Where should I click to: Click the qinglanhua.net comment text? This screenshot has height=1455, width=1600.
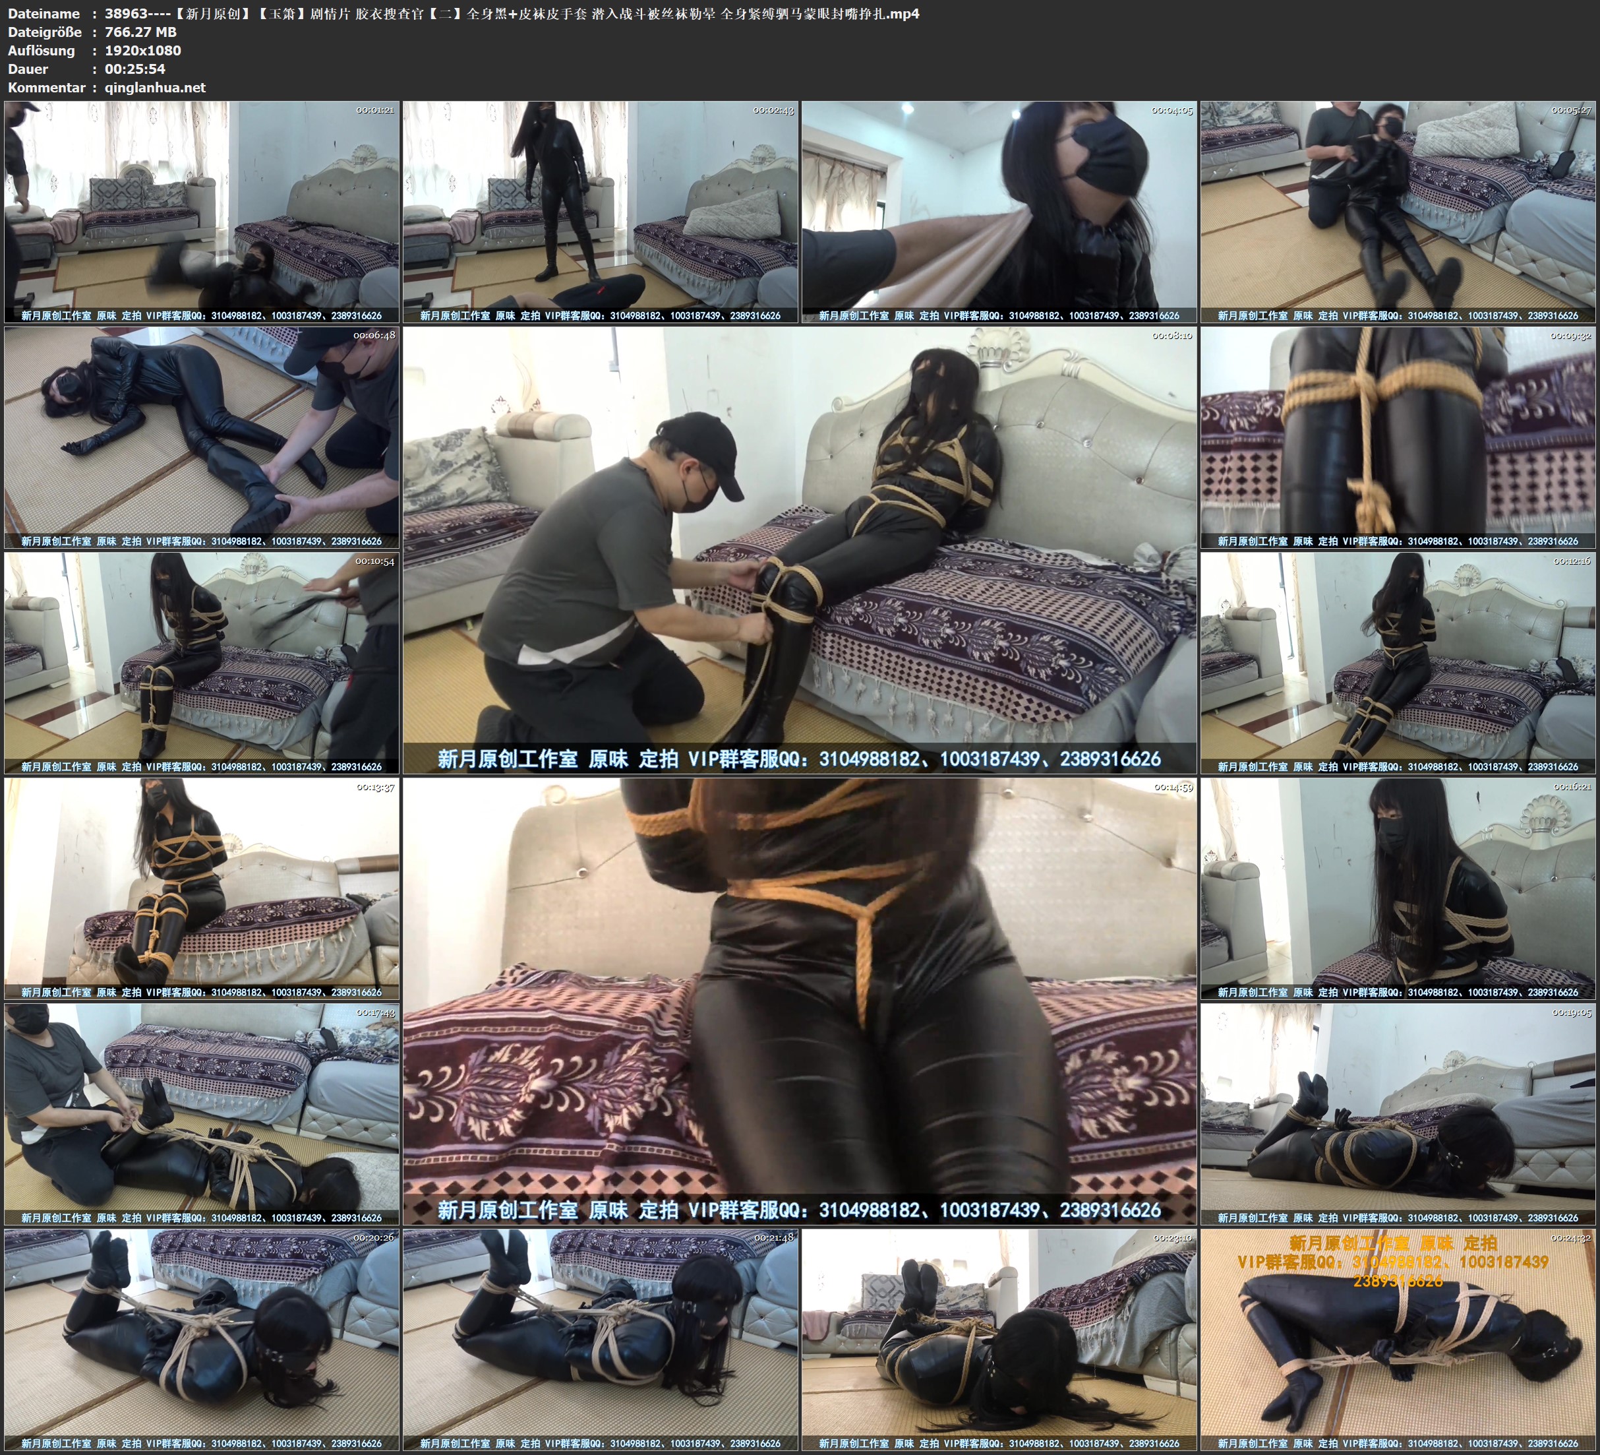tap(155, 87)
